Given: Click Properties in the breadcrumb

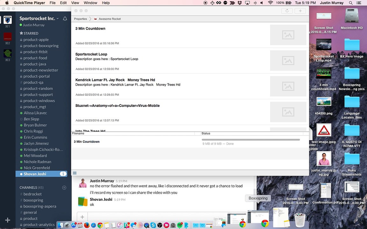Looking at the screenshot, I should click(x=81, y=19).
